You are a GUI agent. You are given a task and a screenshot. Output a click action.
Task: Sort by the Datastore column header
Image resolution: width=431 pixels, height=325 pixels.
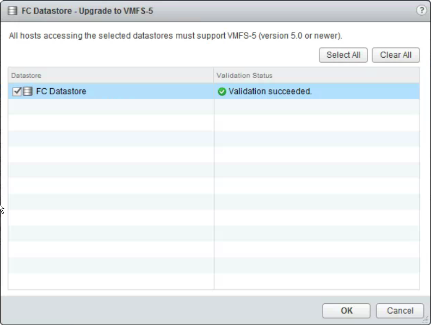(111, 75)
